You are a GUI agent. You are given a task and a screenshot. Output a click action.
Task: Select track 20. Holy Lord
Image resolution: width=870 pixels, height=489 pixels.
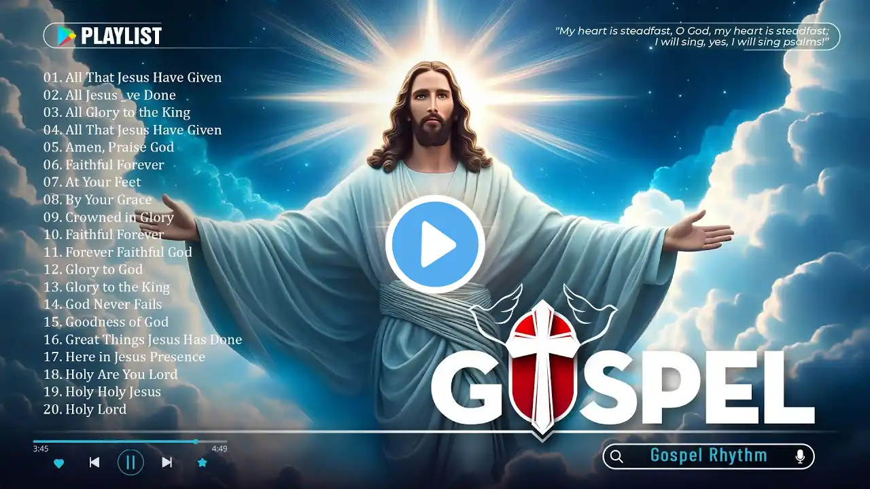pos(85,409)
